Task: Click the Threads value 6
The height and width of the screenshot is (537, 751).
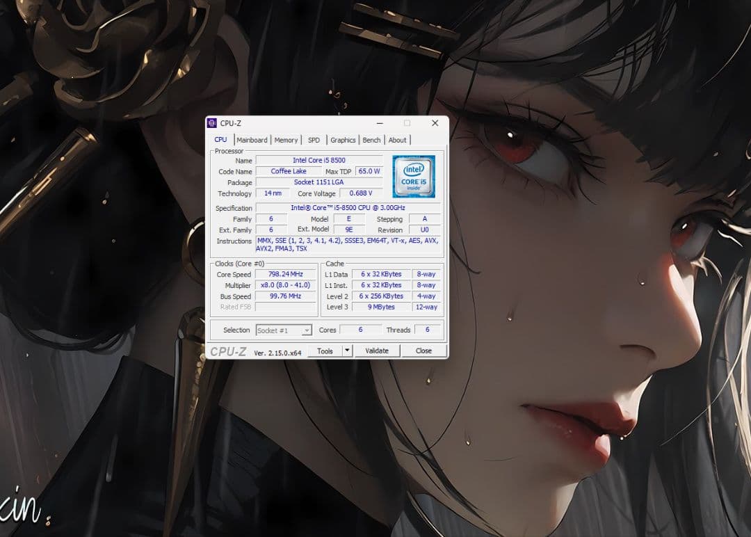Action: tap(427, 330)
